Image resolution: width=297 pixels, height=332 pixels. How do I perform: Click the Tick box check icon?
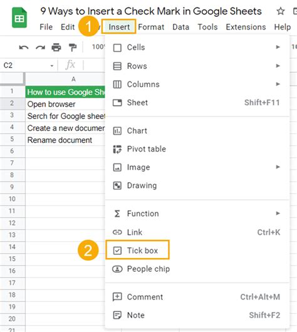(x=117, y=251)
